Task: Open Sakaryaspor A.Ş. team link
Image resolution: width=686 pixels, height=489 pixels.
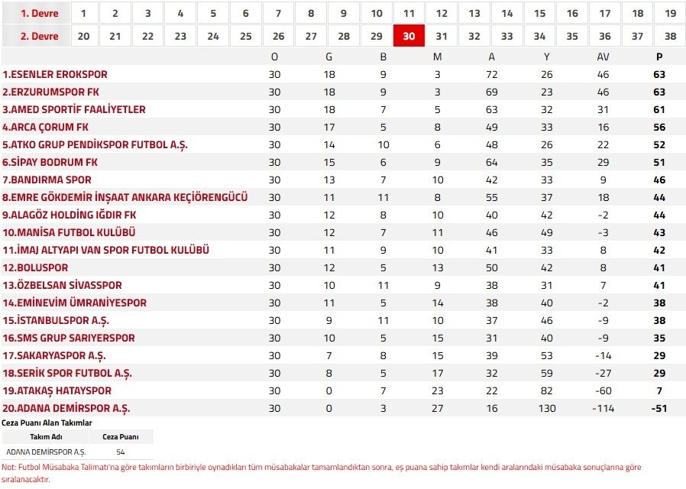Action: tap(54, 356)
